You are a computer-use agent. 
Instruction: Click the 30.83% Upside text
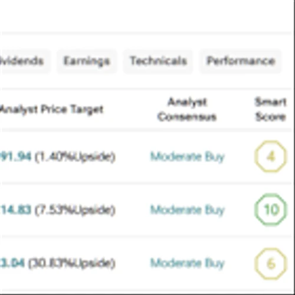(72, 264)
